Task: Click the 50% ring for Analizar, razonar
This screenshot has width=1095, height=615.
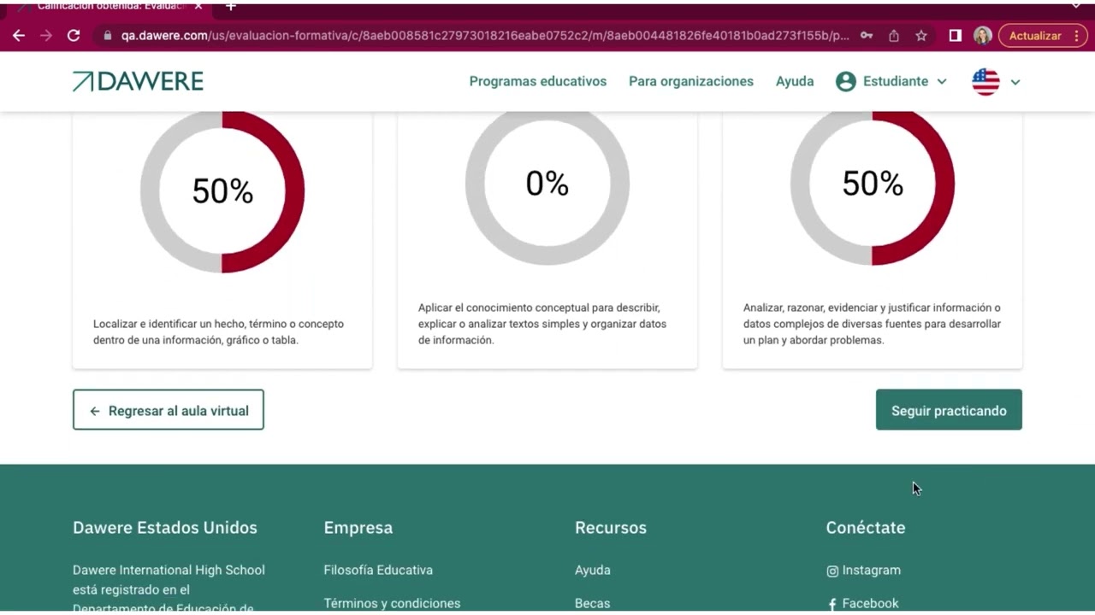Action: 873,184
